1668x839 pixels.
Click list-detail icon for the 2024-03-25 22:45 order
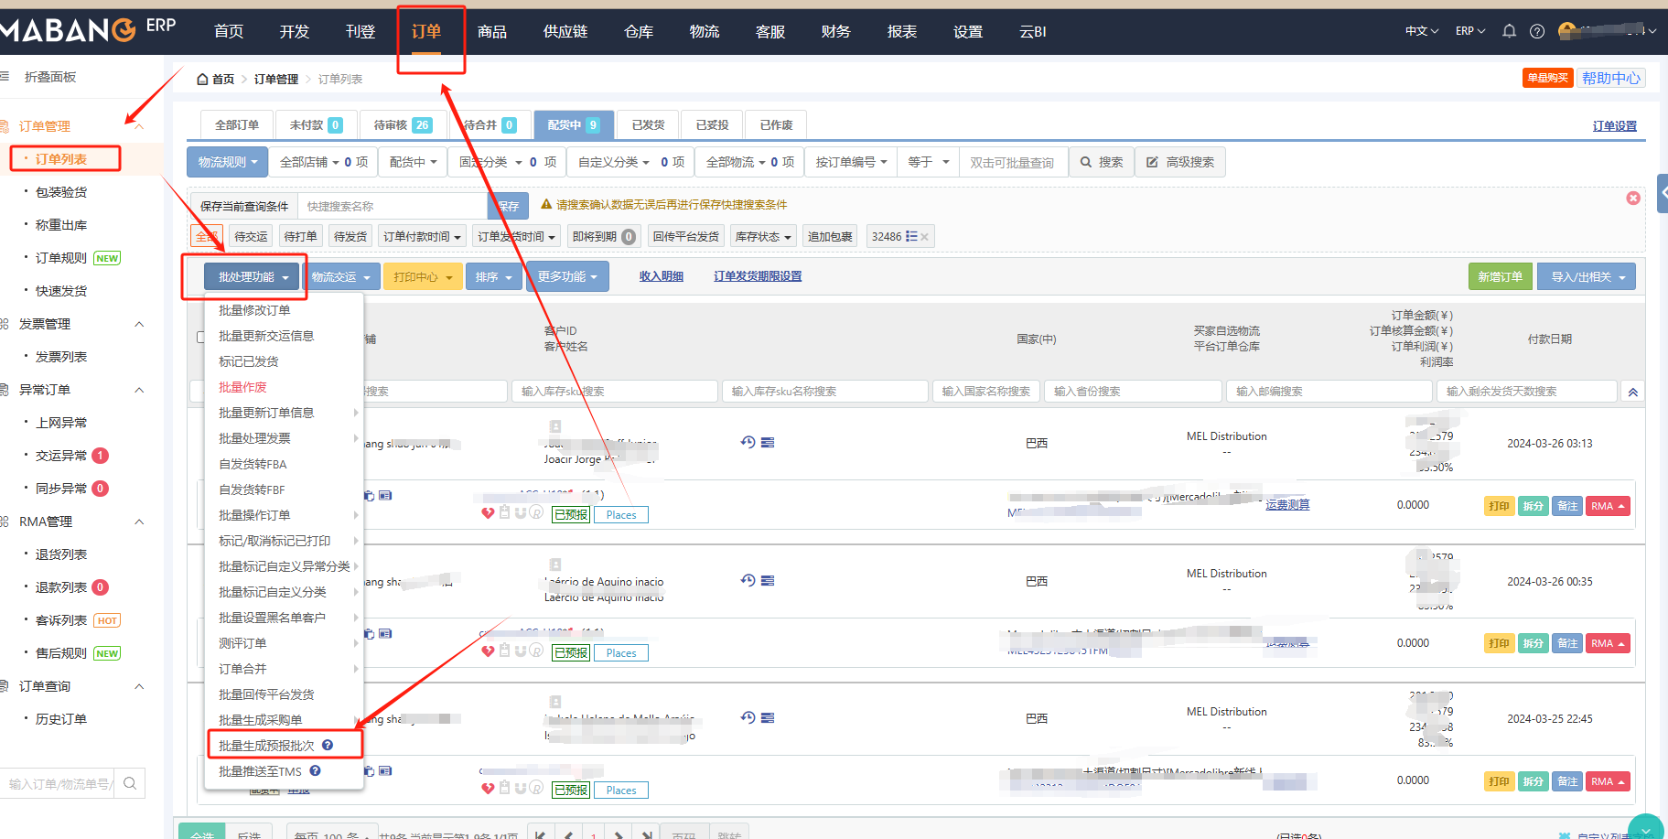click(x=768, y=717)
